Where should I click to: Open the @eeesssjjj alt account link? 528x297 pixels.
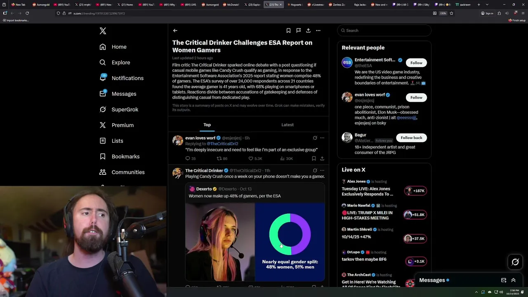[x=406, y=118]
